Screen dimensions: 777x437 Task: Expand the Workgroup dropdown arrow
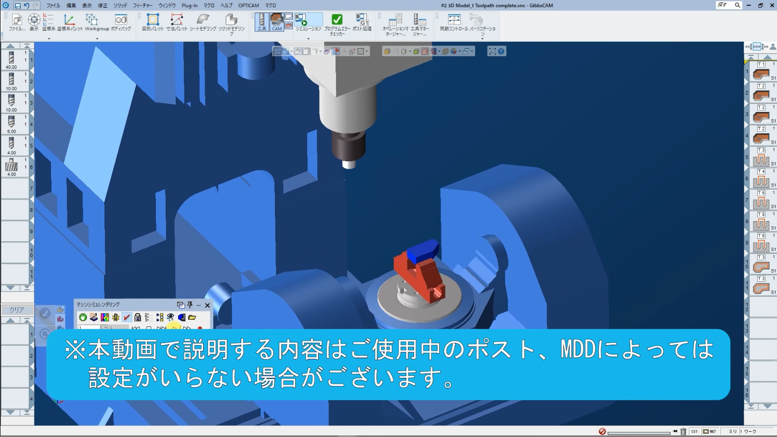pyautogui.click(x=97, y=38)
